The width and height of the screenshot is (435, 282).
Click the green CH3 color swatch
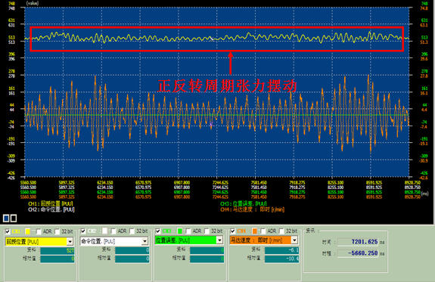point(180,231)
